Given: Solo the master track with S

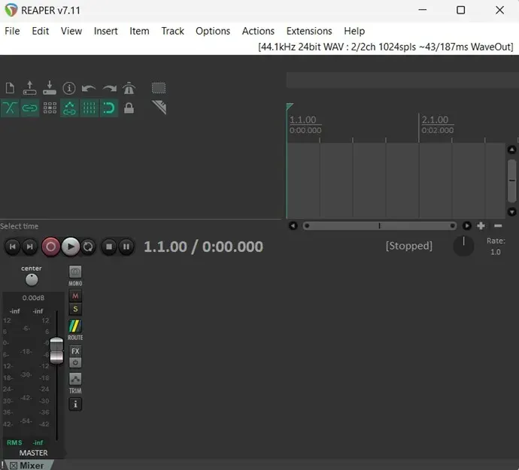Looking at the screenshot, I should coord(75,309).
